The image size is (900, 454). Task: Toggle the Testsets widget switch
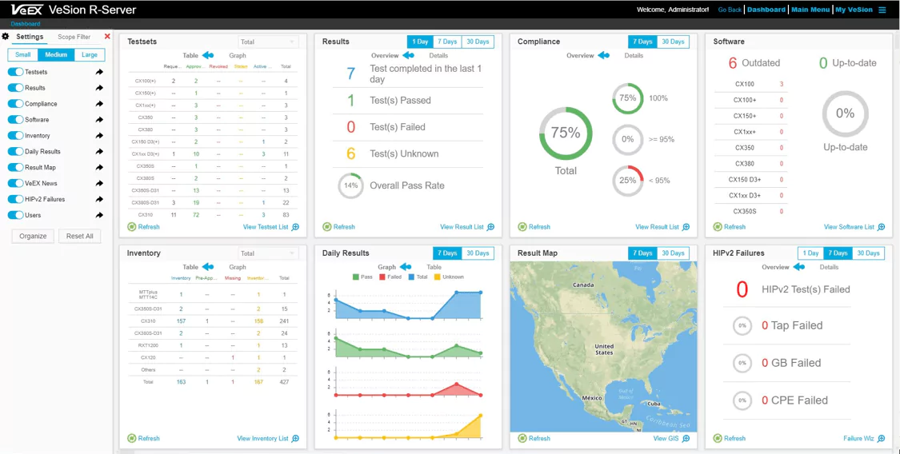tap(15, 72)
